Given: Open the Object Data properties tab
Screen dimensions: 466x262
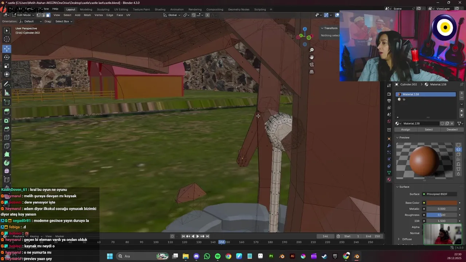Looking at the screenshot, I should [x=389, y=173].
